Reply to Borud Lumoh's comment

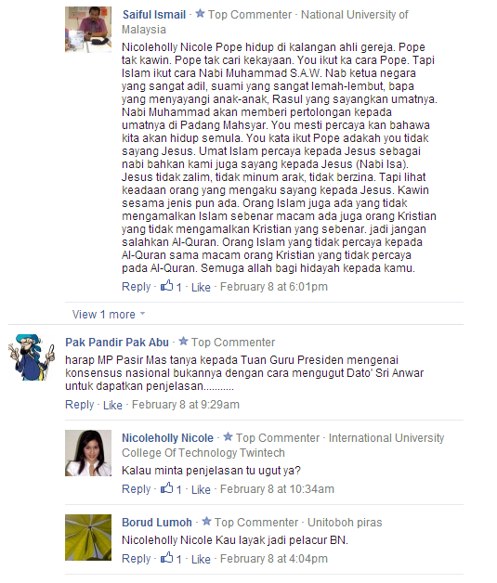(x=137, y=559)
